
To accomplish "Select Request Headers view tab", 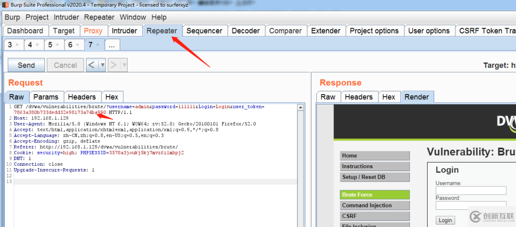I will [x=82, y=97].
